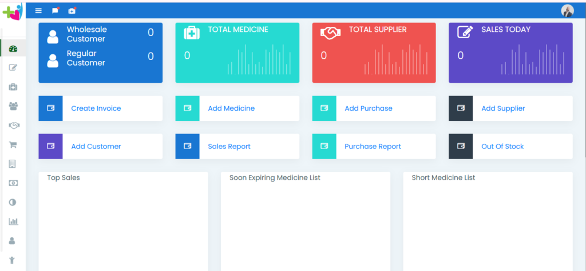Viewport: 586px width, 271px height.
Task: Open the medicine kit icon in sidebar
Action: pyautogui.click(x=13, y=87)
